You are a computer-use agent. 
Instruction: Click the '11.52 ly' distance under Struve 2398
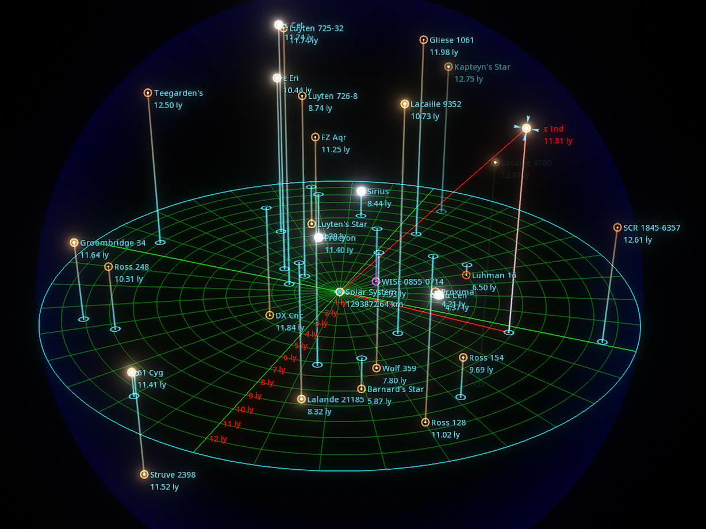[164, 487]
